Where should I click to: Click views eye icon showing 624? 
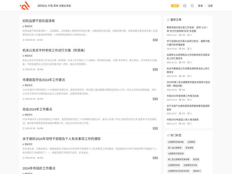coord(38,158)
